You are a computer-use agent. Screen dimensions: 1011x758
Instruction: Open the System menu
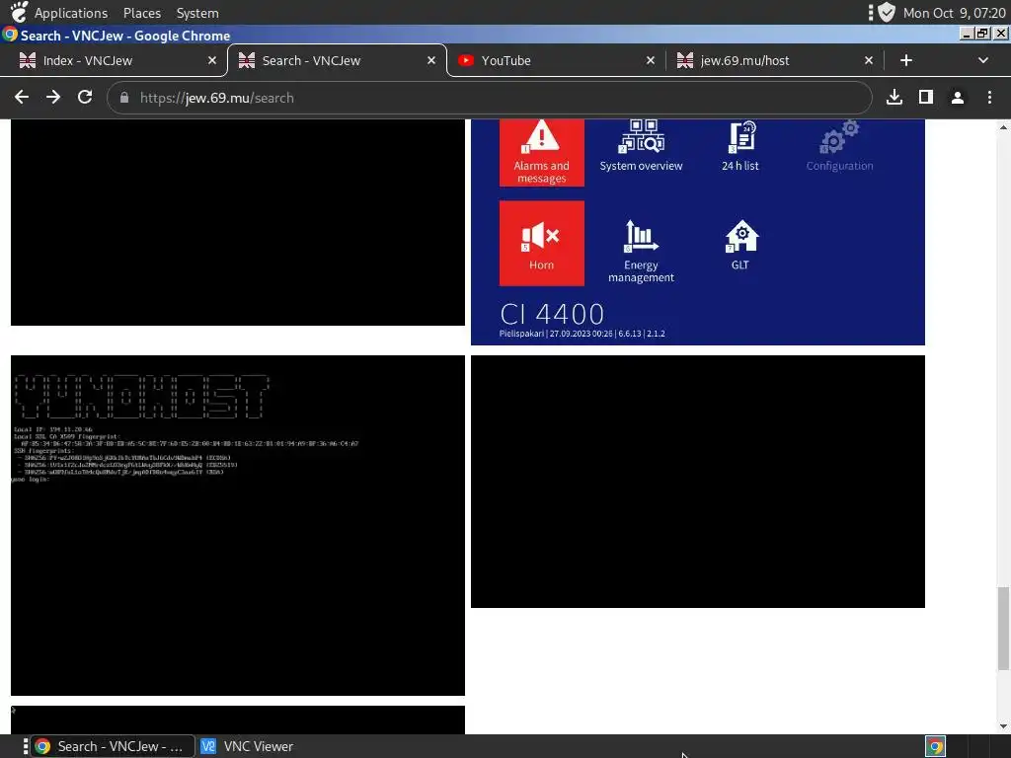tap(197, 13)
